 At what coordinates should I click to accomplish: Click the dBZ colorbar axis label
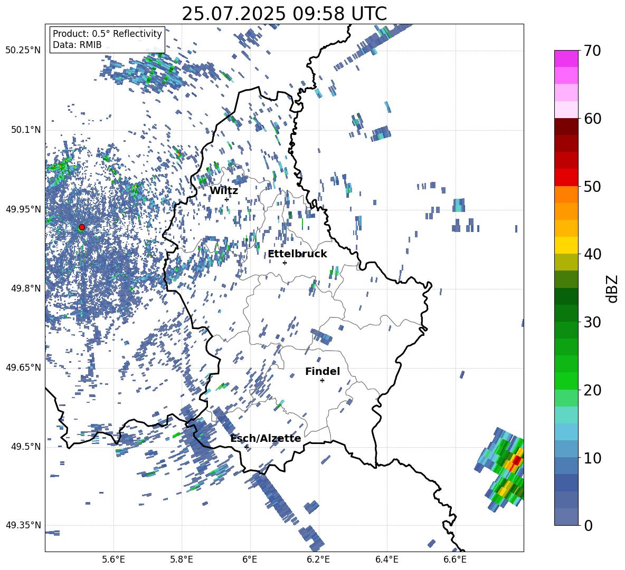pyautogui.click(x=613, y=288)
